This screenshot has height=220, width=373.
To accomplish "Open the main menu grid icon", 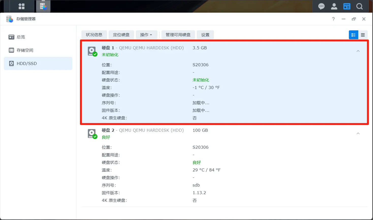I will coord(22,6).
